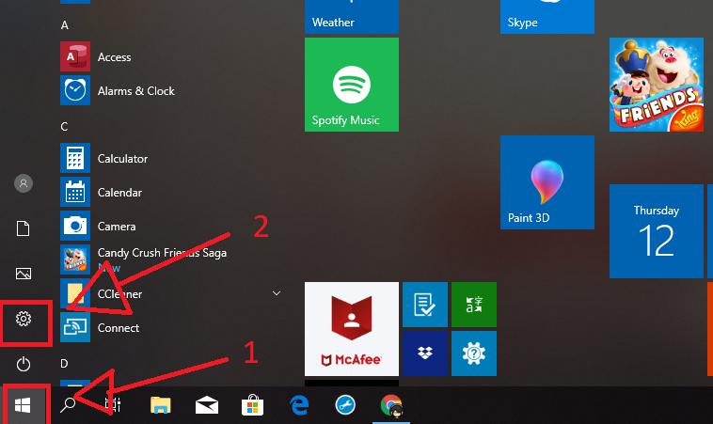
Task: Launch Access from the app list
Action: [x=114, y=57]
